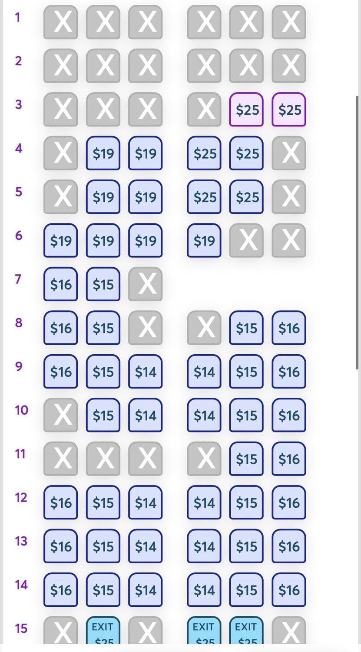Choose the leftmost $14 seat in row 9
Image resolution: width=361 pixels, height=652 pixels.
coord(146,372)
